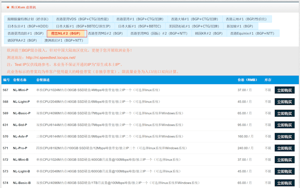This screenshot has height=188, width=300.
Task: Purchase the NL-Basic-B plan (574)
Action: [x=285, y=183]
